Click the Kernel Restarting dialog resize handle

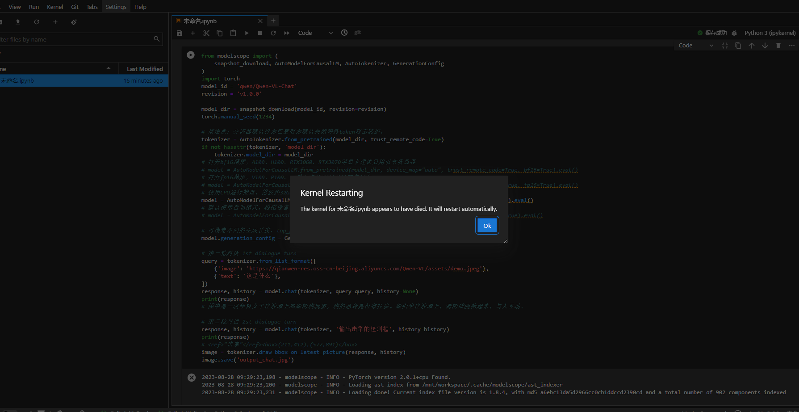tap(506, 241)
